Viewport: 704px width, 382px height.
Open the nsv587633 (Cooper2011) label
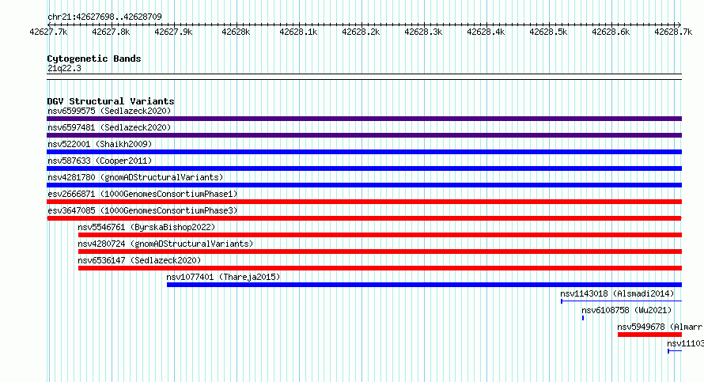click(x=100, y=161)
